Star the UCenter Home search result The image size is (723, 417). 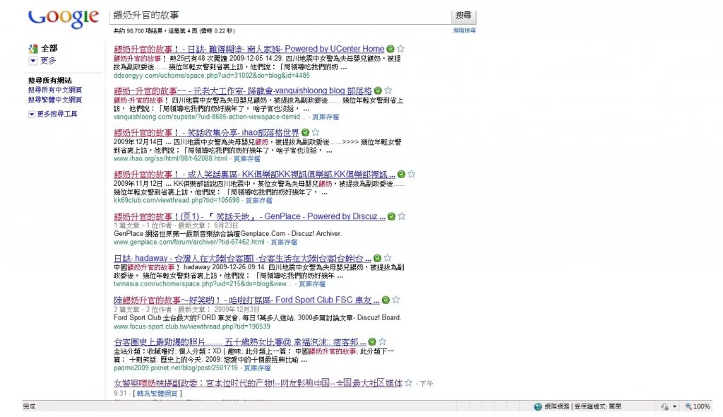(401, 49)
